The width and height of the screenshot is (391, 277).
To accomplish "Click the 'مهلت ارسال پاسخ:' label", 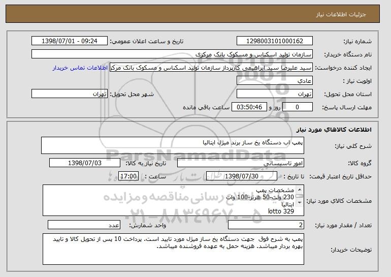I will point(347,107).
